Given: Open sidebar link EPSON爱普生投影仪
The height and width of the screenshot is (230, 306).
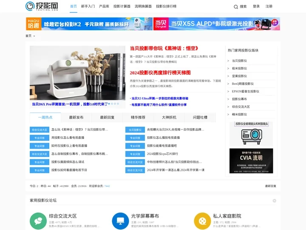Looking at the screenshot, I should (246, 91).
